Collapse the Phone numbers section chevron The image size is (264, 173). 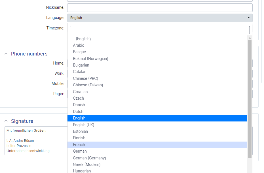(6, 54)
